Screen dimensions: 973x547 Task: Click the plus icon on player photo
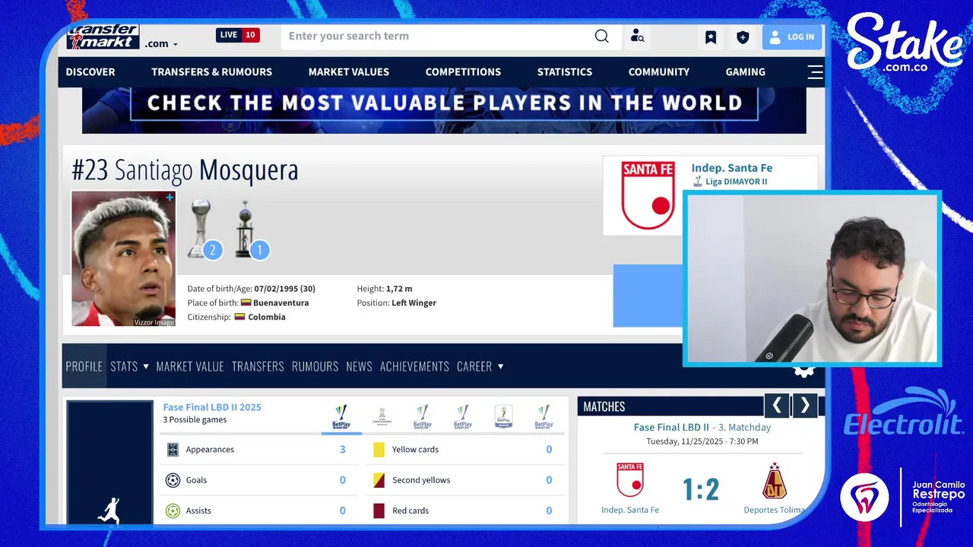170,198
